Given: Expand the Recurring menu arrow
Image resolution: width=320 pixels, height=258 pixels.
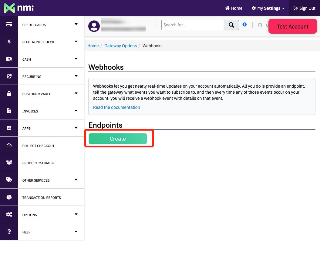Looking at the screenshot, I should [x=76, y=76].
